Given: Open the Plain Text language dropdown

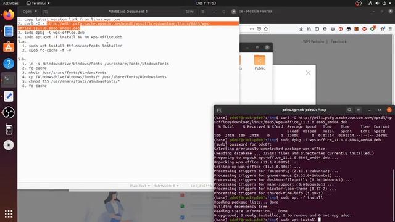Looking at the screenshot, I should point(140,186).
